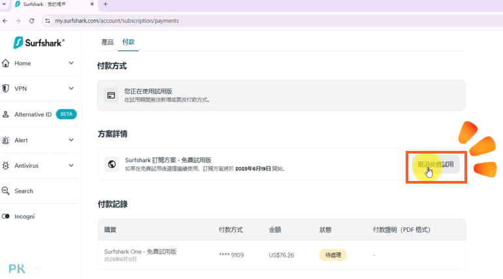The height and width of the screenshot is (279, 503).
Task: Click the **** 9109 payment method cell
Action: click(231, 255)
